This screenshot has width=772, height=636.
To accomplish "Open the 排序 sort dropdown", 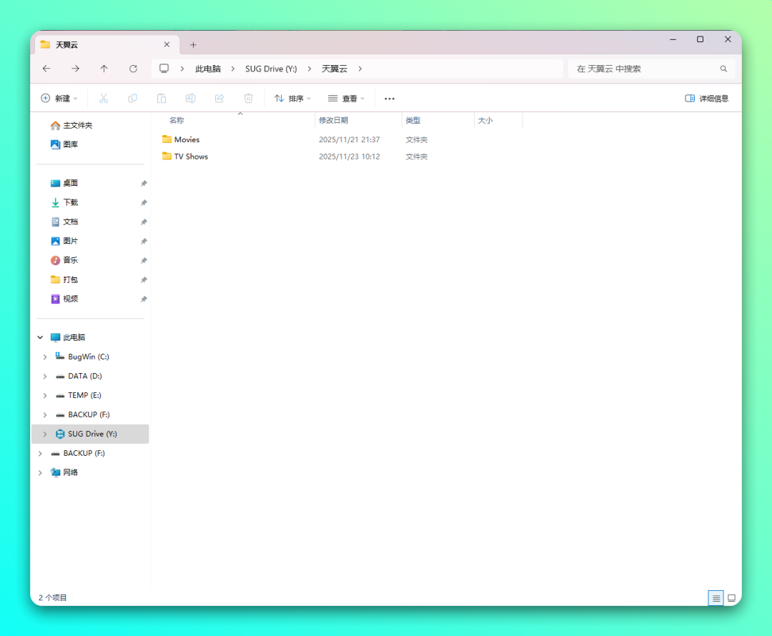I will tap(292, 99).
